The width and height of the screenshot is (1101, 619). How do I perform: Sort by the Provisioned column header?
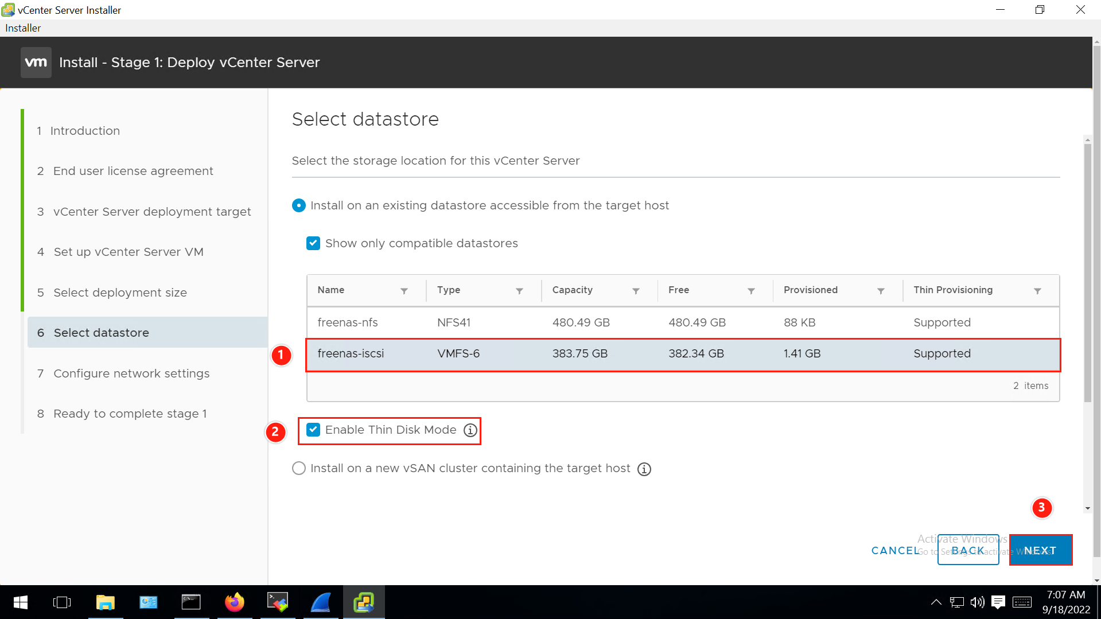pyautogui.click(x=811, y=290)
